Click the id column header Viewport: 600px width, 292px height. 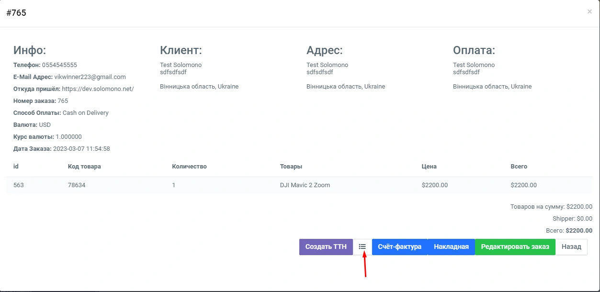click(16, 167)
